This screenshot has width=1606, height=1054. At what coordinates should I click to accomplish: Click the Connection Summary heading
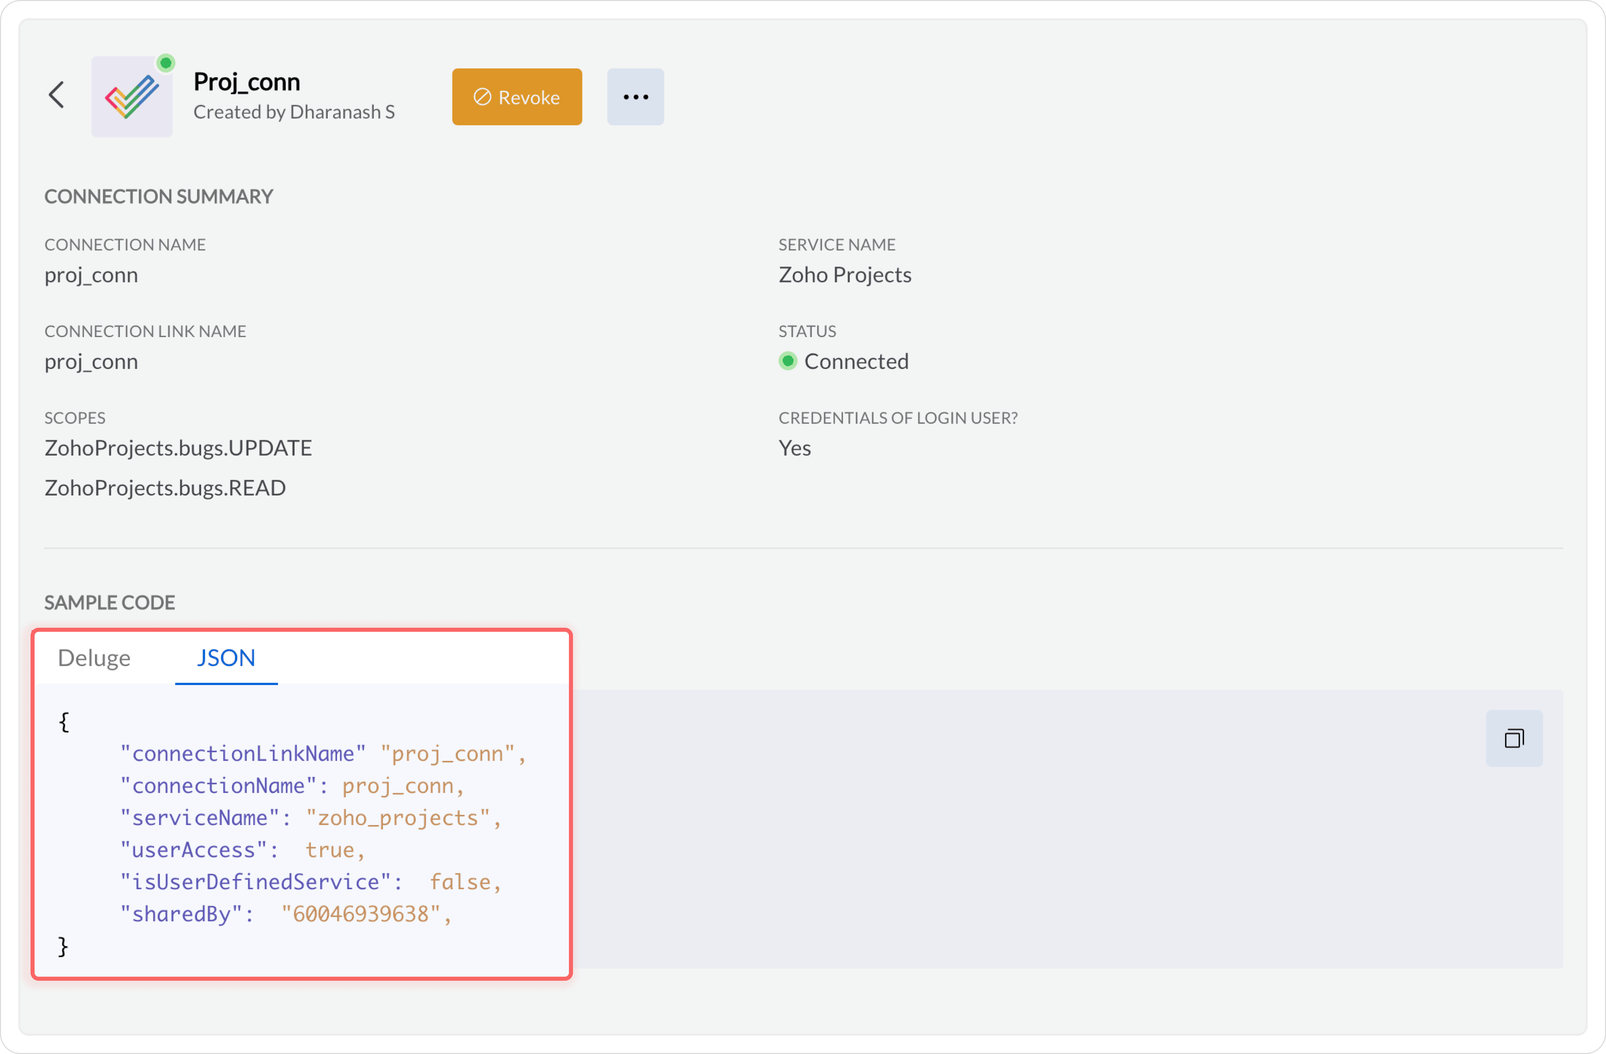point(158,196)
